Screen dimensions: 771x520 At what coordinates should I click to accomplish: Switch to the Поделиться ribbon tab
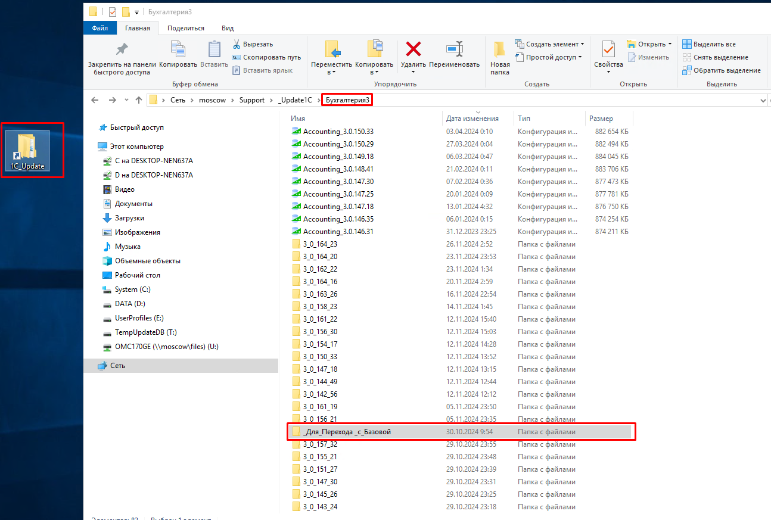point(186,28)
